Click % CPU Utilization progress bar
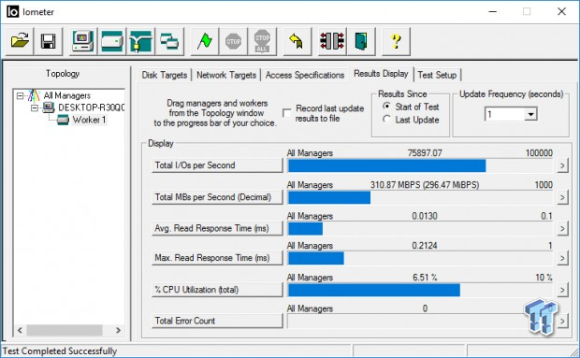This screenshot has width=580, height=358. (420, 291)
